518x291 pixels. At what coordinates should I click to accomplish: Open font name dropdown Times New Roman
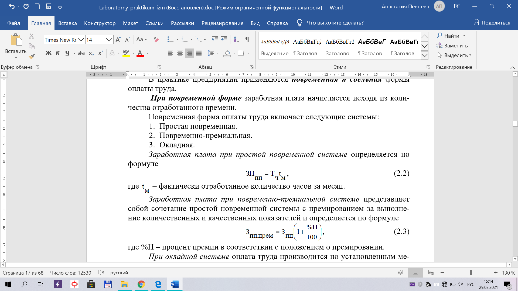point(81,40)
